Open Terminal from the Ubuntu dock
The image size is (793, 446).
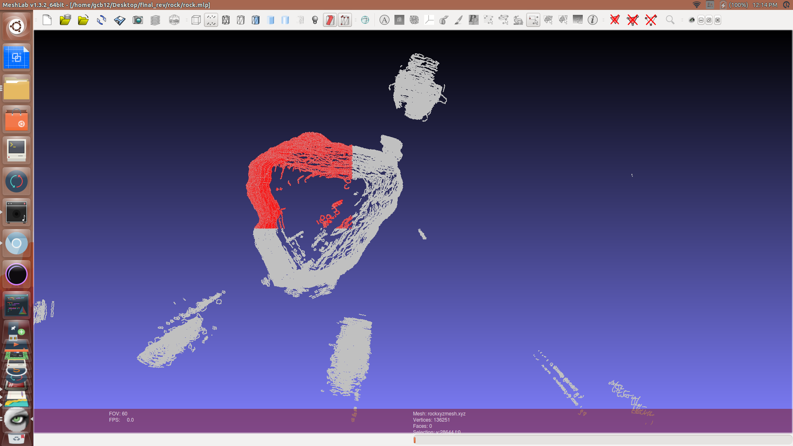(17, 150)
